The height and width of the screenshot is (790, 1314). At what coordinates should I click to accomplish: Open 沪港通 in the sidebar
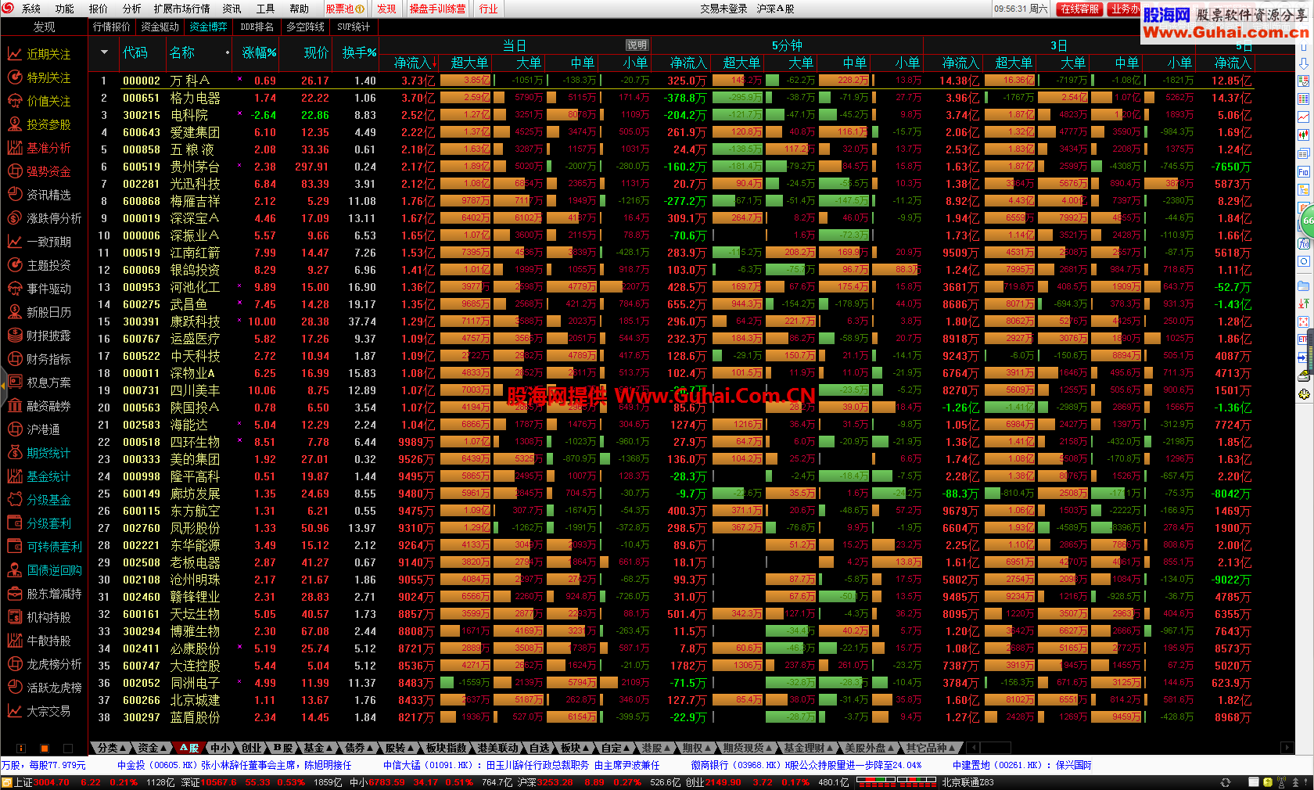(35, 429)
